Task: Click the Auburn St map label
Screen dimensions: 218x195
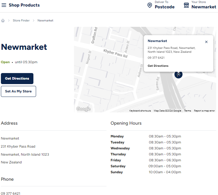Action: 140,71
